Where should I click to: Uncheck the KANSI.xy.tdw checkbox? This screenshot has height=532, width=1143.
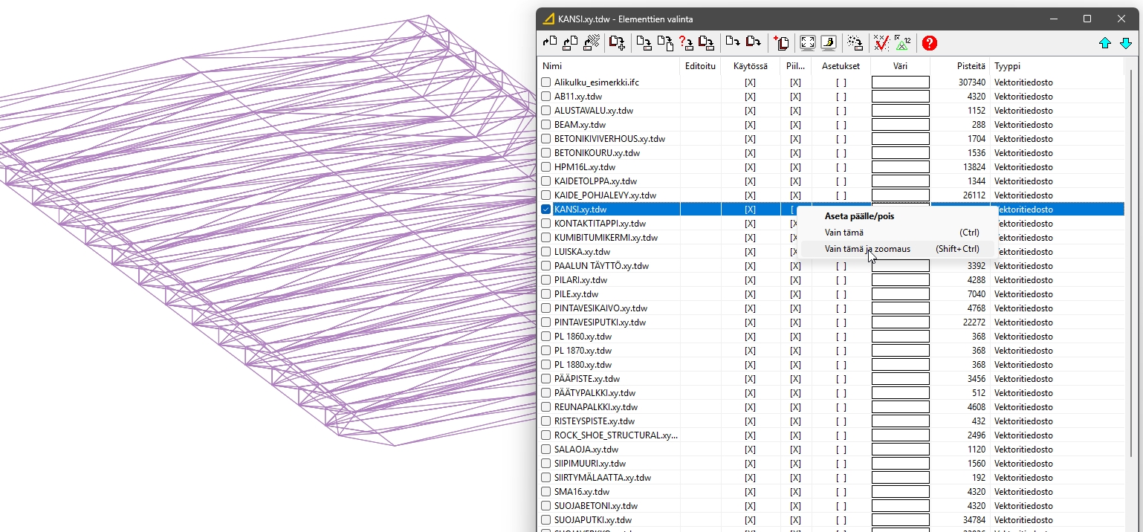click(x=546, y=210)
